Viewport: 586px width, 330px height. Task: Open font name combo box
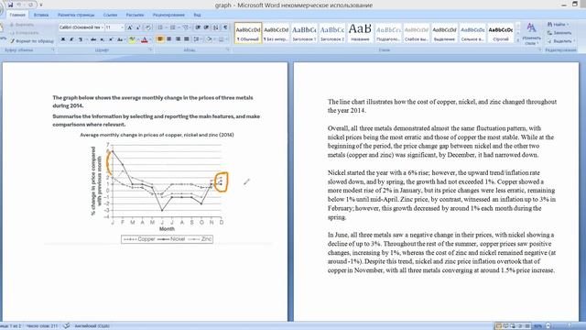point(81,27)
